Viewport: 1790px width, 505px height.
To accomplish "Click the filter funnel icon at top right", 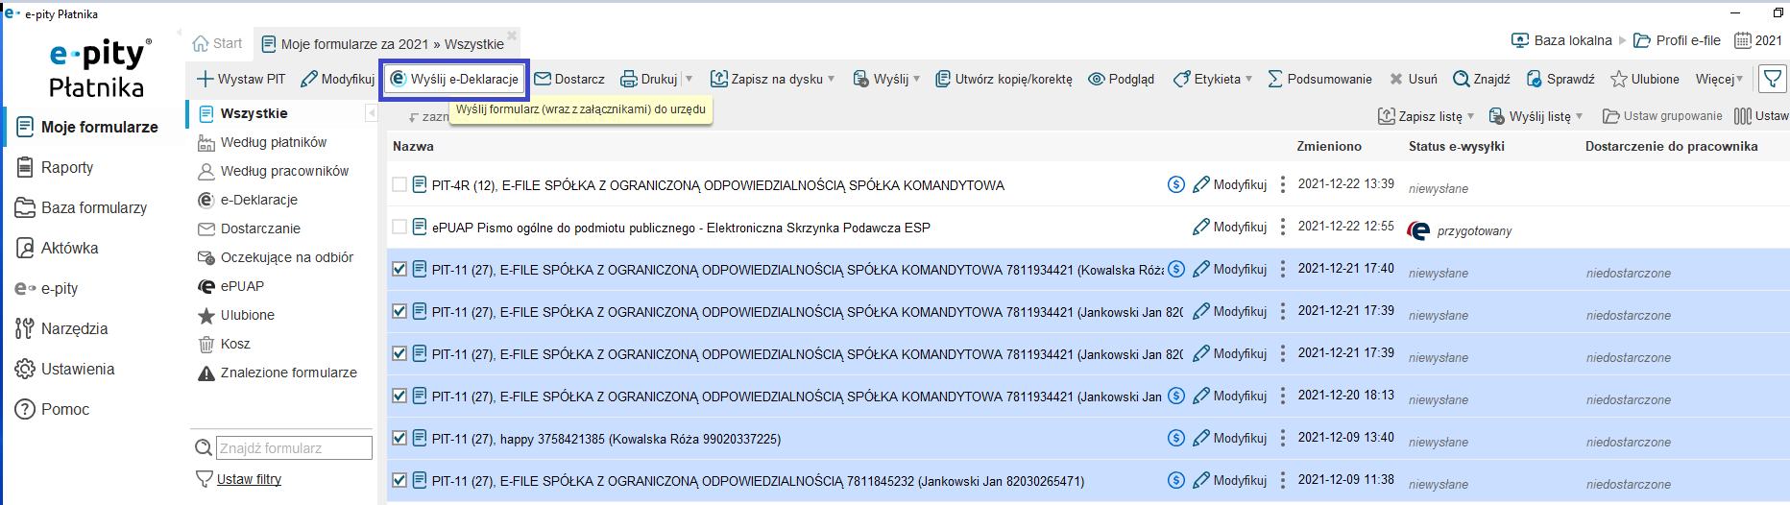I will click(1773, 79).
